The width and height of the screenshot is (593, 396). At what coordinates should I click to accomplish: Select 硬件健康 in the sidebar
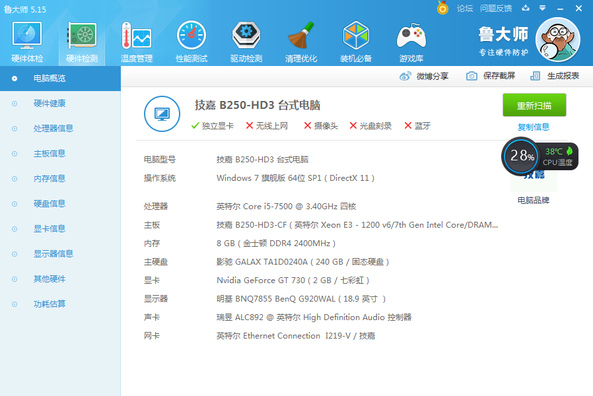pyautogui.click(x=60, y=104)
